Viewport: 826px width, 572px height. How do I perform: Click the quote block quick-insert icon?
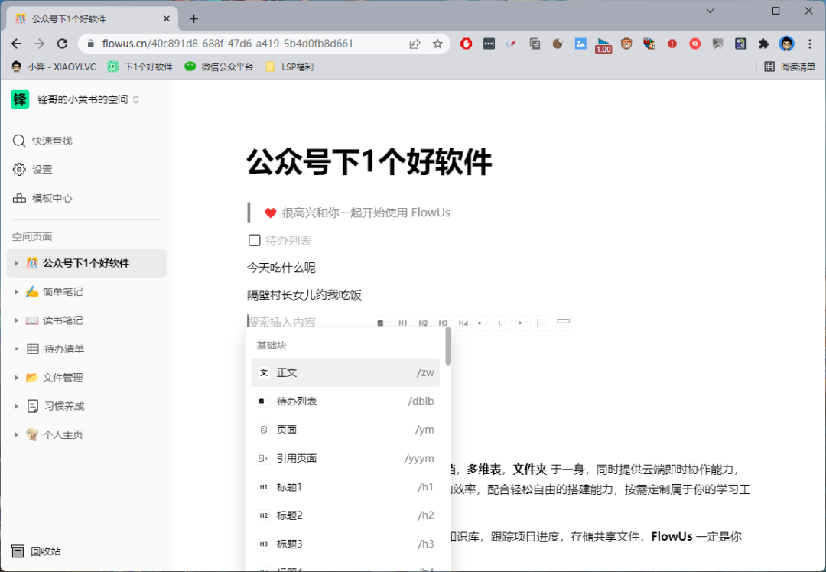point(543,323)
